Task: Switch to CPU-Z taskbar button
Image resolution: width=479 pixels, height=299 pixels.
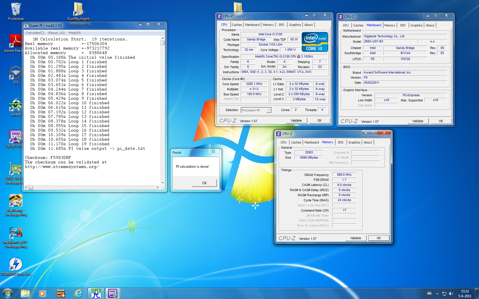Action: coord(113,293)
